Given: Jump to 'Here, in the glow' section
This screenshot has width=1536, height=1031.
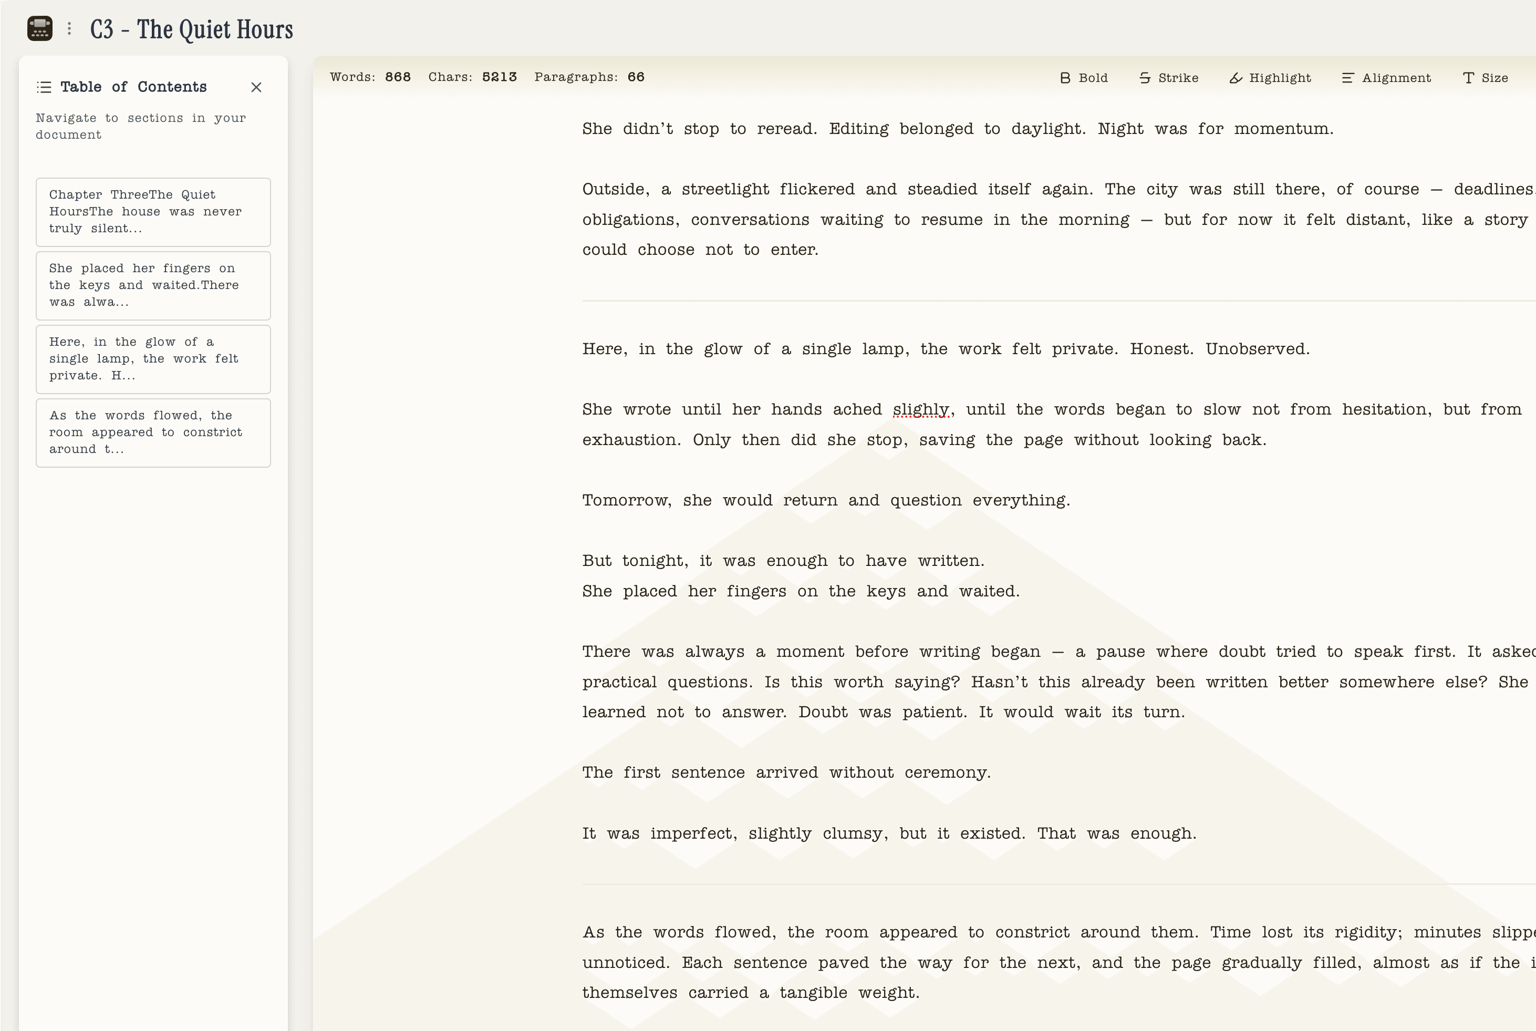Looking at the screenshot, I should tap(153, 359).
